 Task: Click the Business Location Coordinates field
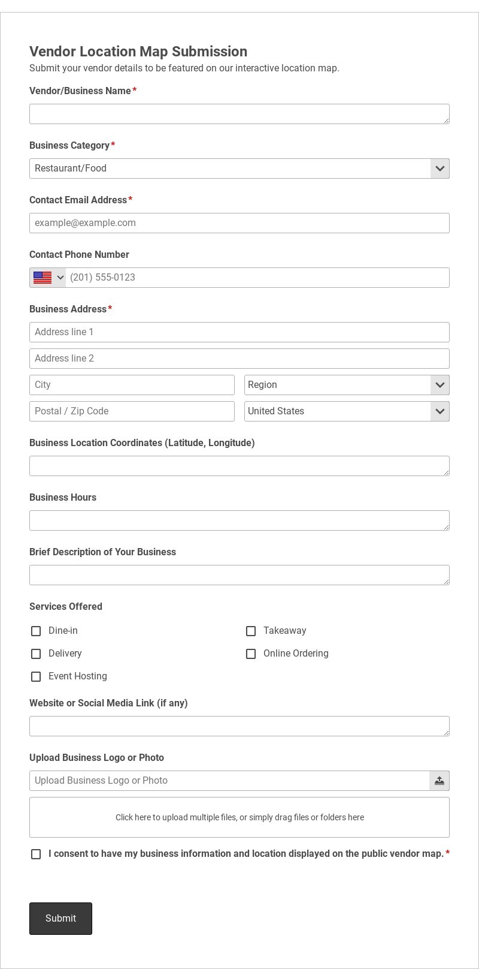(x=239, y=466)
